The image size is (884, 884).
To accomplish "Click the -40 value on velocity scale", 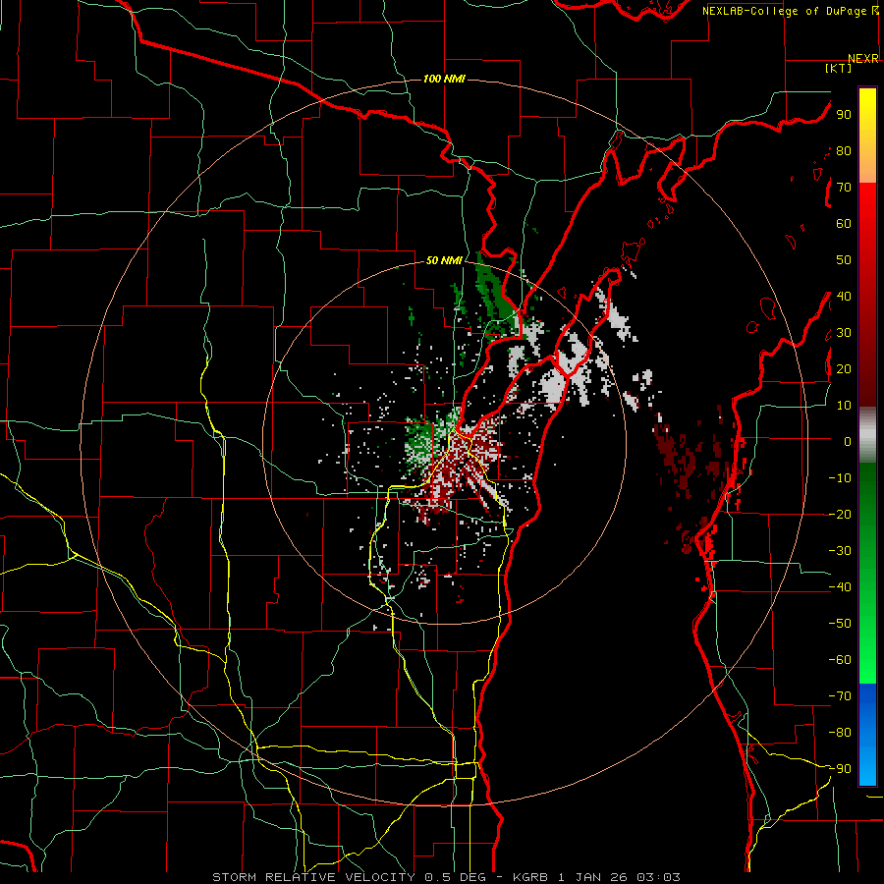I will [x=840, y=587].
